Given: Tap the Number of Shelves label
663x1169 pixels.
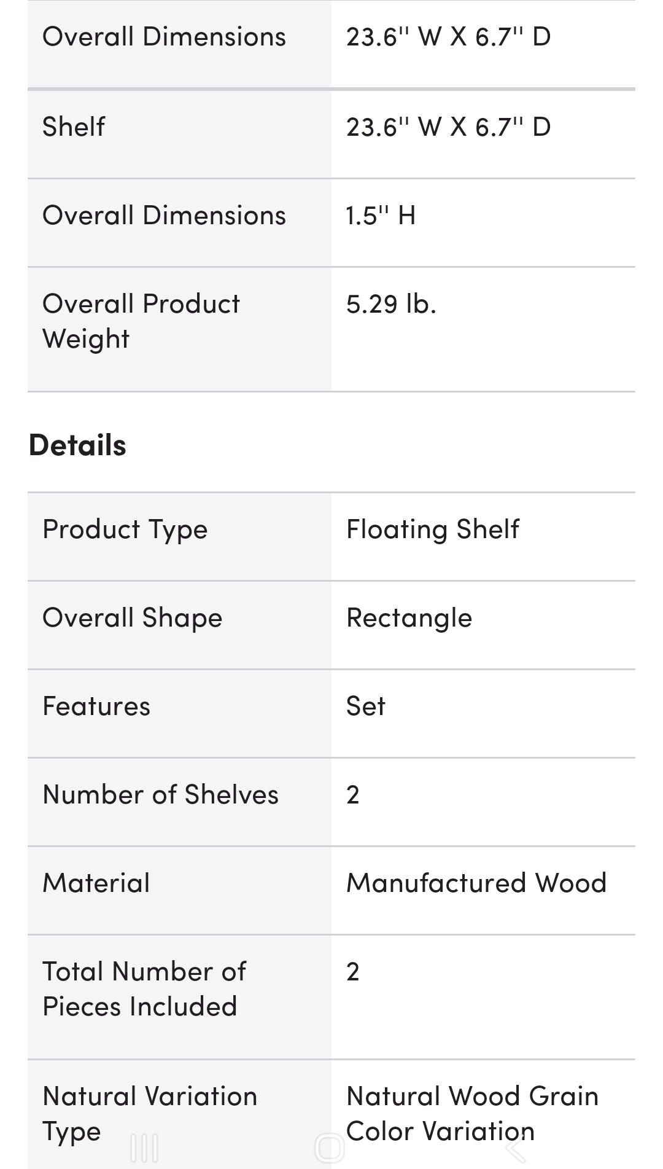Looking at the screenshot, I should [x=161, y=795].
